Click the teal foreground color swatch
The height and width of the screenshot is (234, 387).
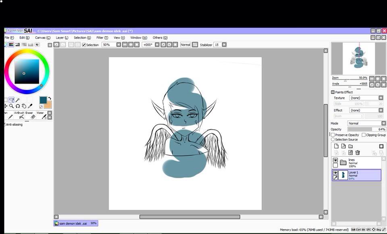point(43,100)
